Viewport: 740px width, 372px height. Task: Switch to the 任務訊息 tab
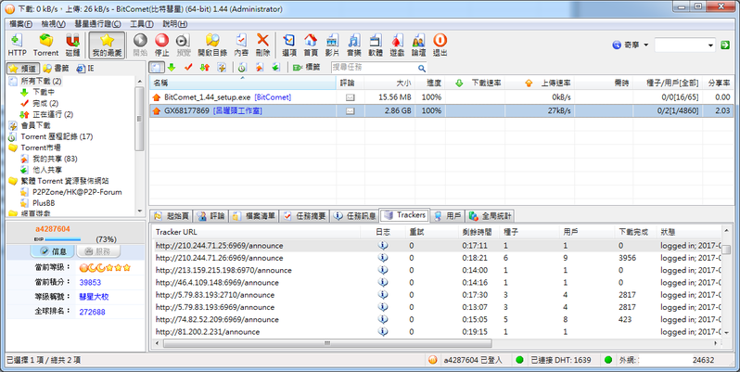coord(355,216)
